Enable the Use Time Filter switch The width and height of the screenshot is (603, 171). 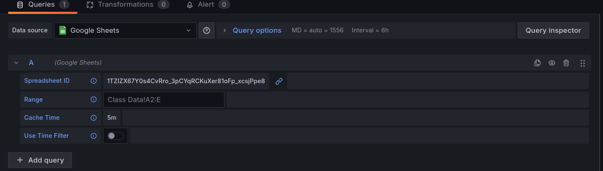click(115, 136)
